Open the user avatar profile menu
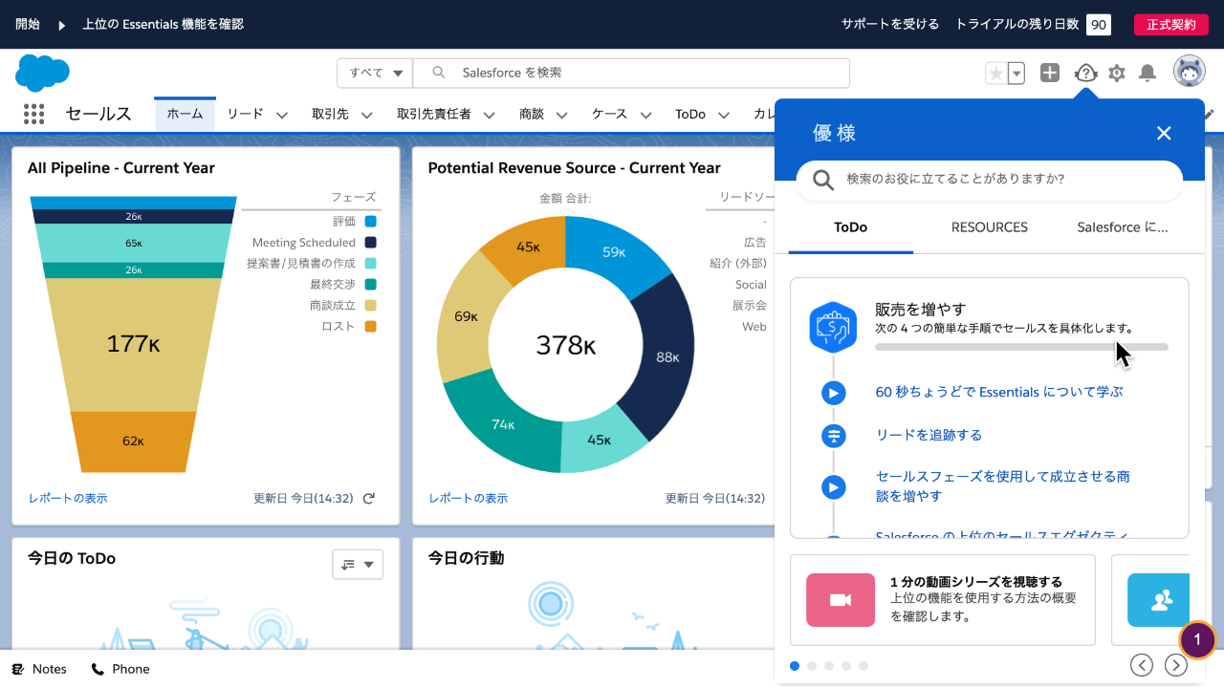 (1189, 72)
